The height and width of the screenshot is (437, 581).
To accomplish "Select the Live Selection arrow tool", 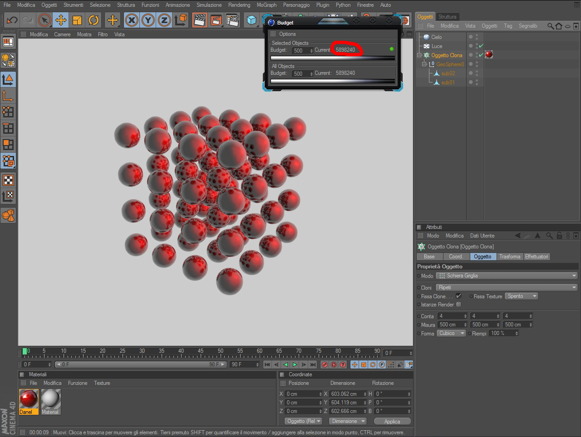I will tap(44, 20).
